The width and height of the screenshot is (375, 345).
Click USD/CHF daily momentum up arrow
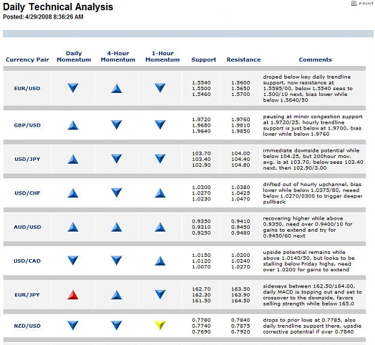pyautogui.click(x=73, y=193)
